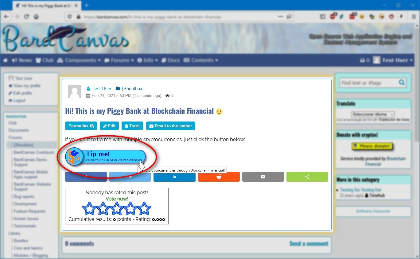Rate the post with the first star
The width and height of the screenshot is (420, 259).
[90, 209]
